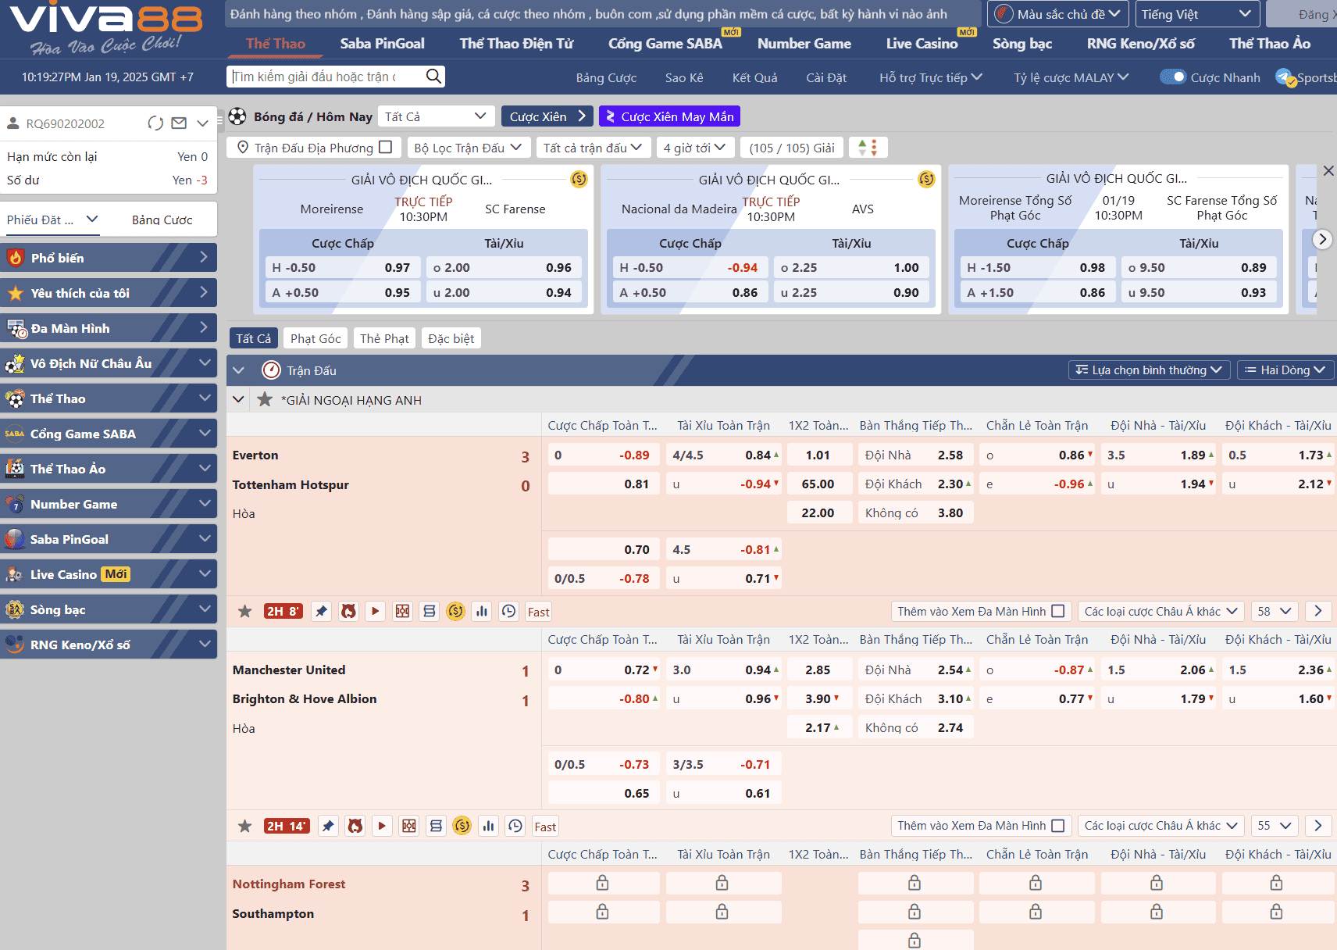
Task: Open statistics bar chart in 2H 14' row
Action: coord(489,827)
